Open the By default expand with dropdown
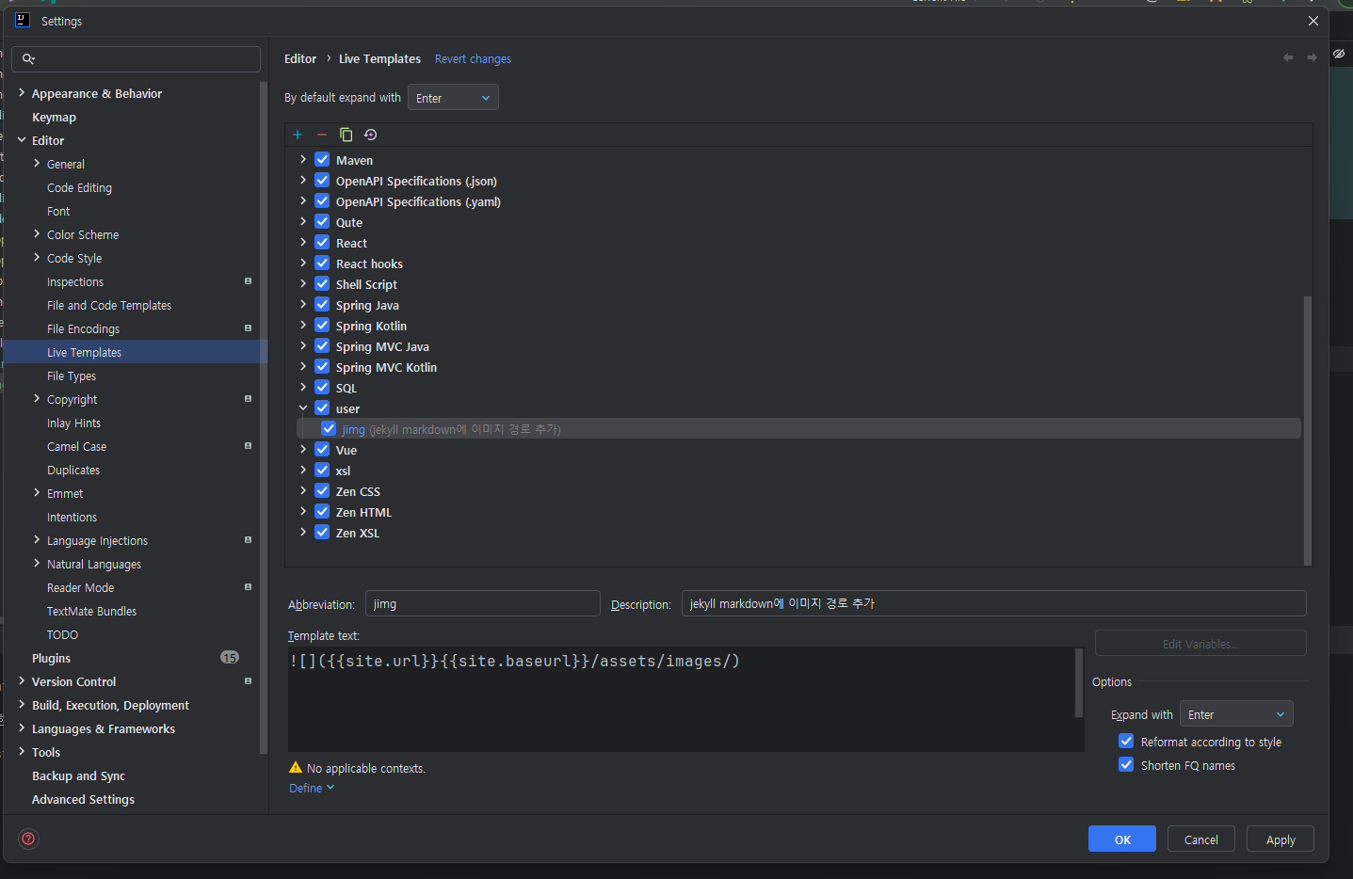 [453, 98]
